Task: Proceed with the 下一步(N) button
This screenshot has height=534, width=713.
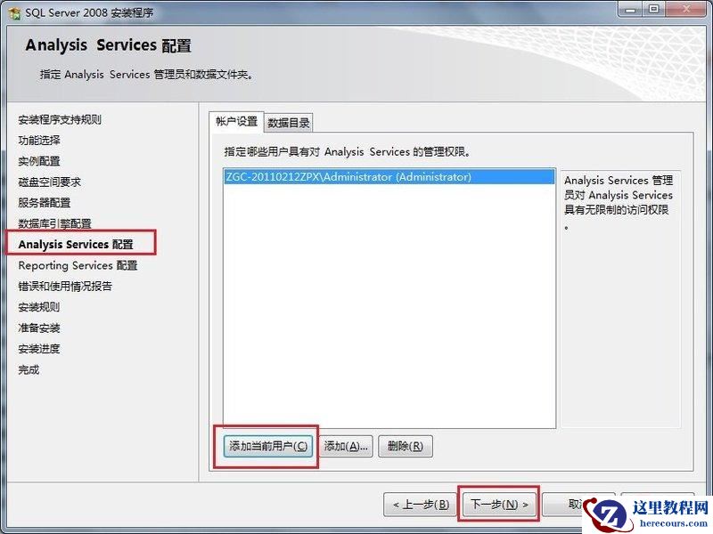Action: coord(499,505)
